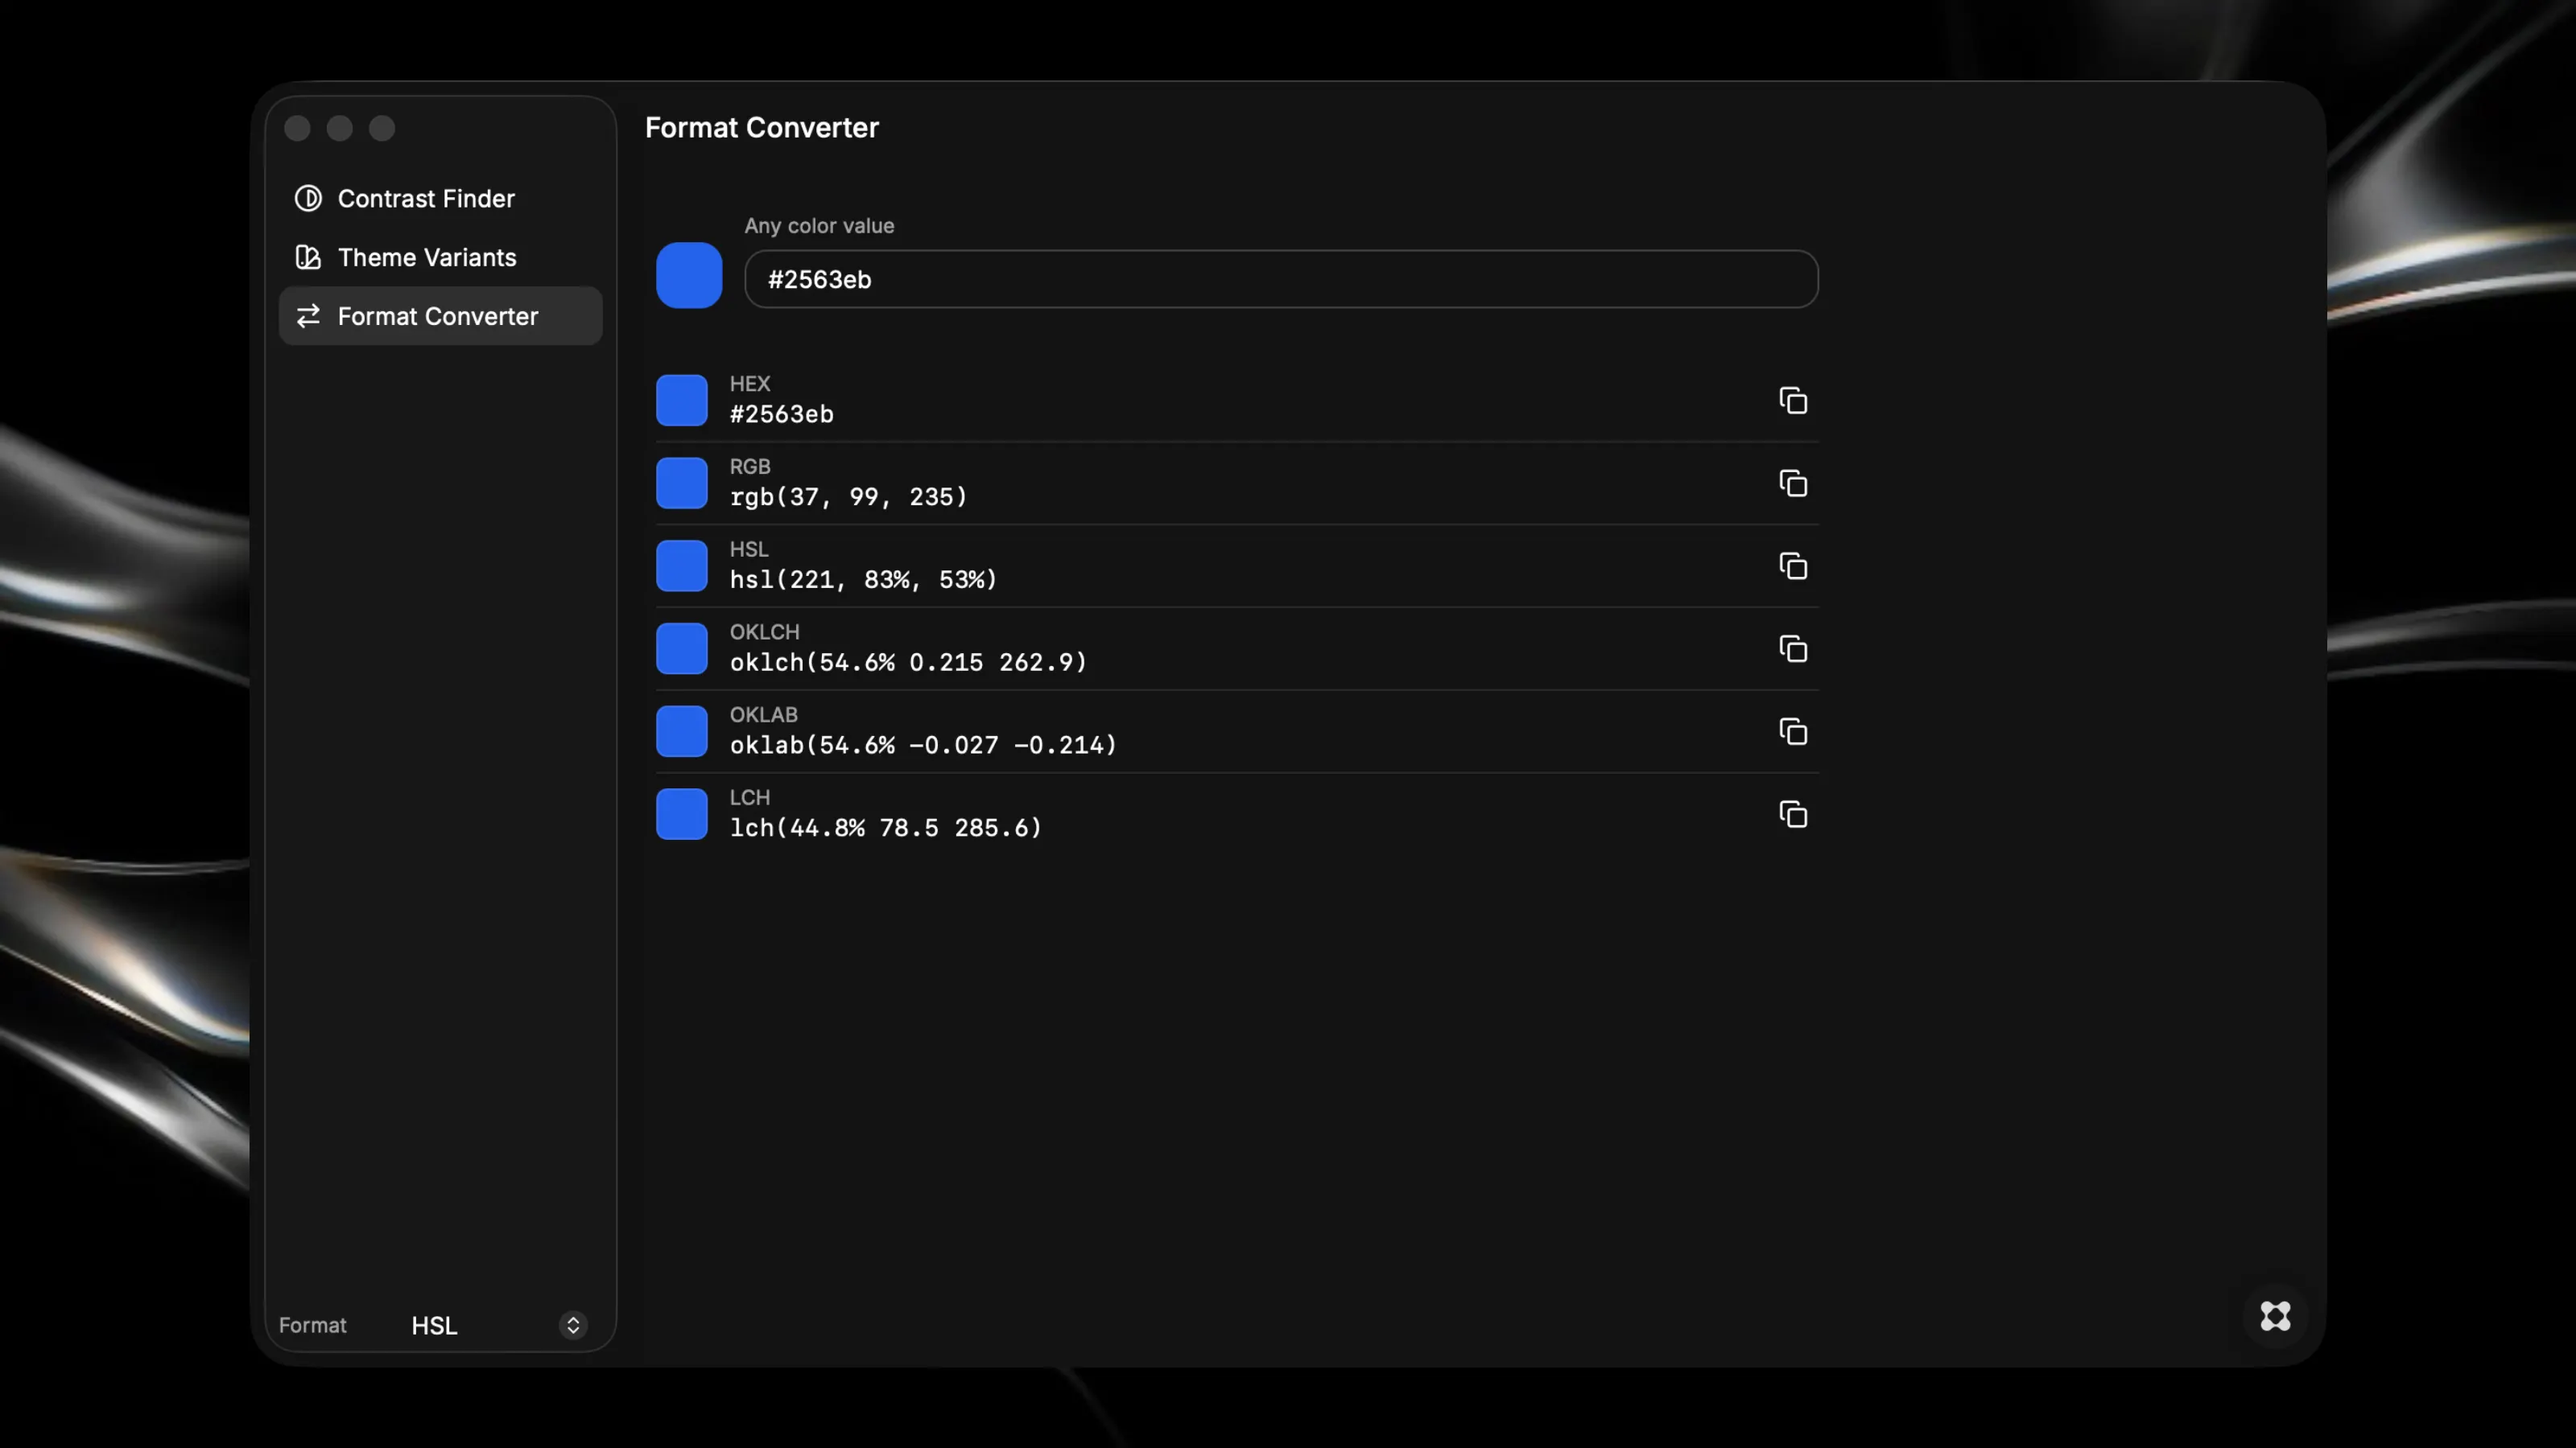Click the RGB row color swatch
This screenshot has height=1448, width=2576.
click(682, 483)
